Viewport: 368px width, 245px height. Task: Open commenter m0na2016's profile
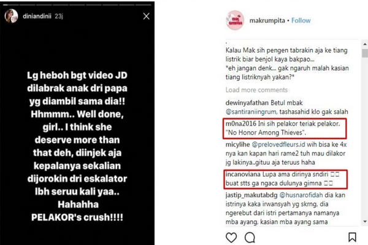[x=241, y=124]
